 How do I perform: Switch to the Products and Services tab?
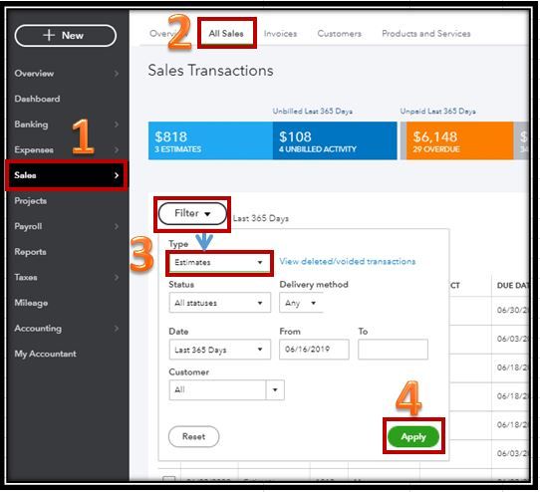[x=426, y=34]
